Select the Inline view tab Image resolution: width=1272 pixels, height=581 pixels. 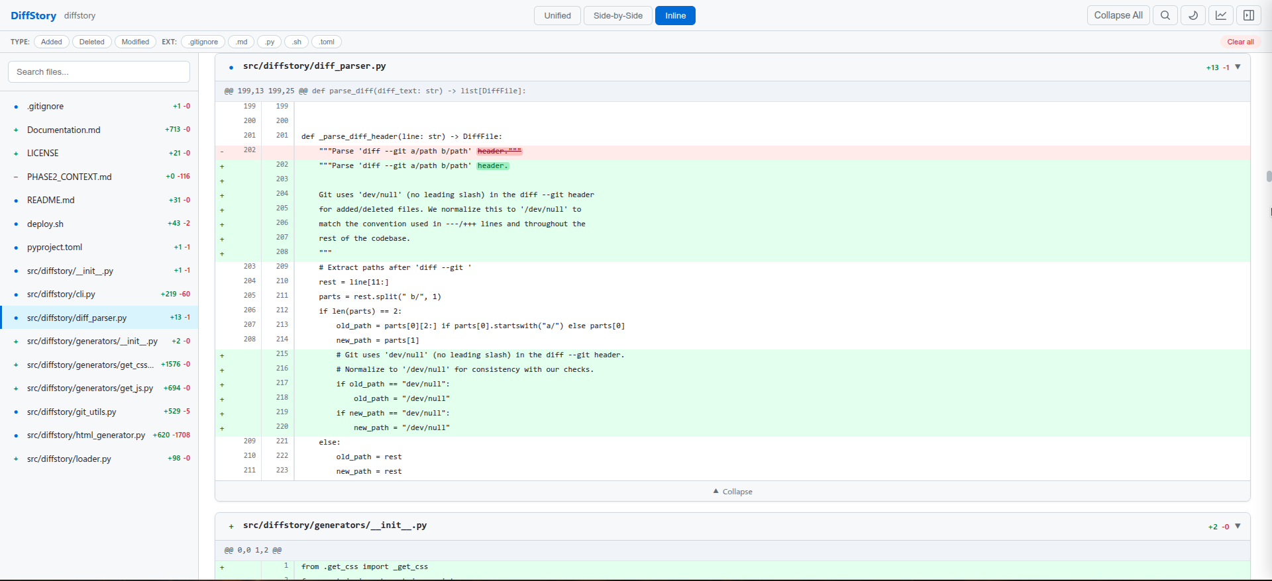pos(675,15)
